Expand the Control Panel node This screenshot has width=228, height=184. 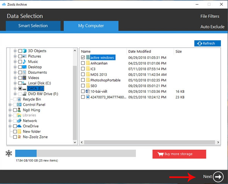(x=10, y=105)
